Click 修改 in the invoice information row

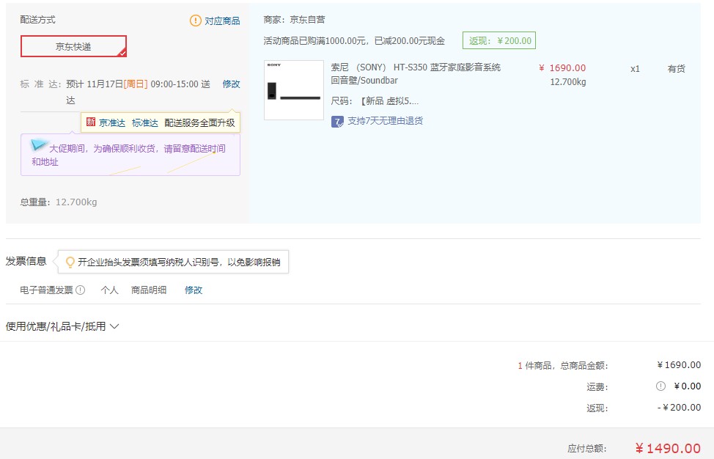193,290
